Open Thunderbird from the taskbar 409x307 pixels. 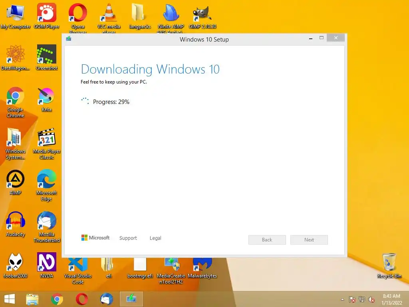[x=107, y=299]
